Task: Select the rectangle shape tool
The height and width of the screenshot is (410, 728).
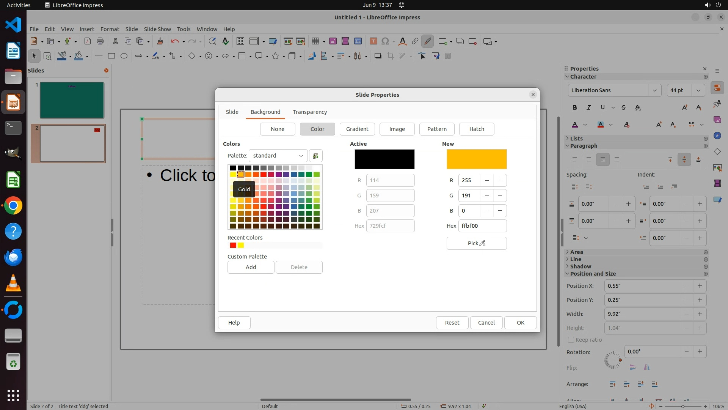Action: 111,56
